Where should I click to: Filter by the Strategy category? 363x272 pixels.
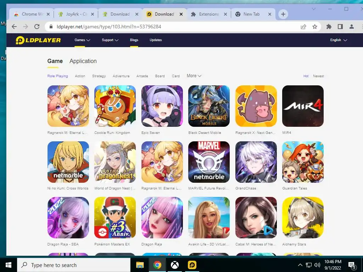click(x=99, y=76)
